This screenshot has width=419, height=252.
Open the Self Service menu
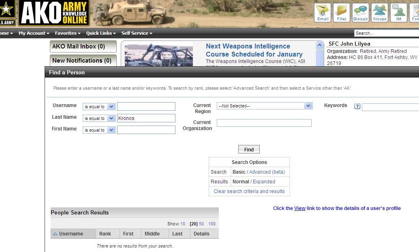tap(137, 33)
